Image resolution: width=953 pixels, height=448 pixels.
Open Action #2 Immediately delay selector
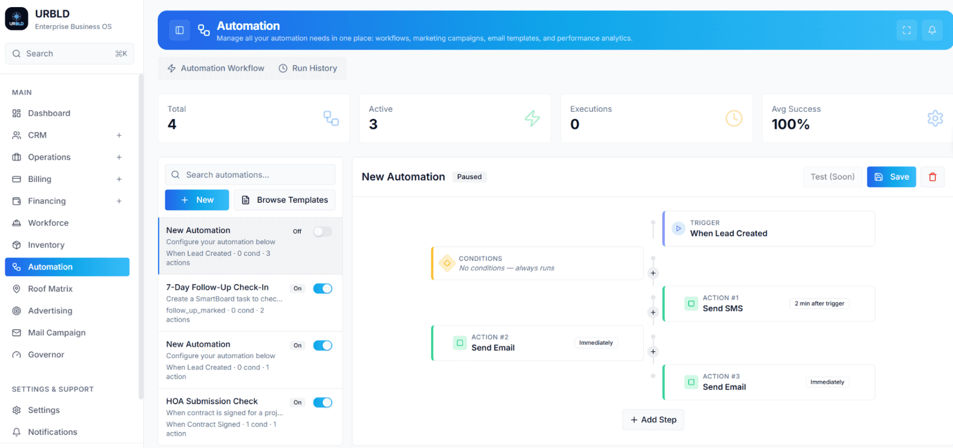point(596,343)
